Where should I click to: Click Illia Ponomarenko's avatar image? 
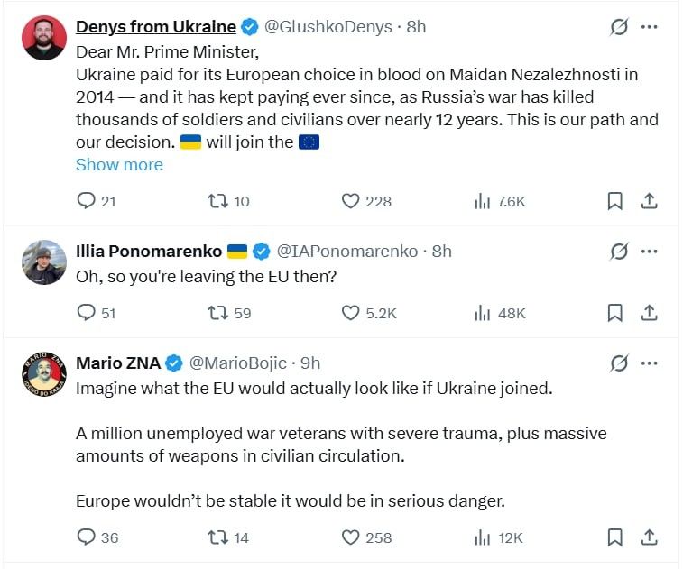point(43,262)
